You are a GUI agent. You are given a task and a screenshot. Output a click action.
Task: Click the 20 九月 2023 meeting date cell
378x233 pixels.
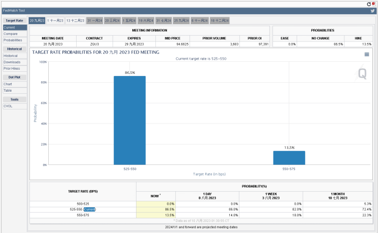click(53, 44)
